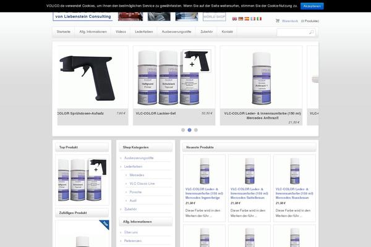Screen dimensions: 371x247
Task: Click the red leather seat header image
Action: click(x=130, y=17)
